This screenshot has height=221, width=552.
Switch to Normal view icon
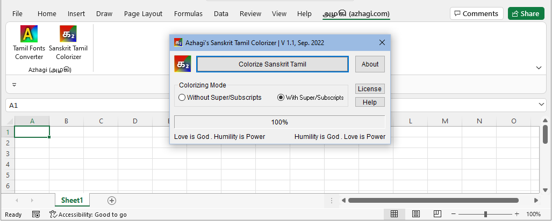(x=395, y=214)
